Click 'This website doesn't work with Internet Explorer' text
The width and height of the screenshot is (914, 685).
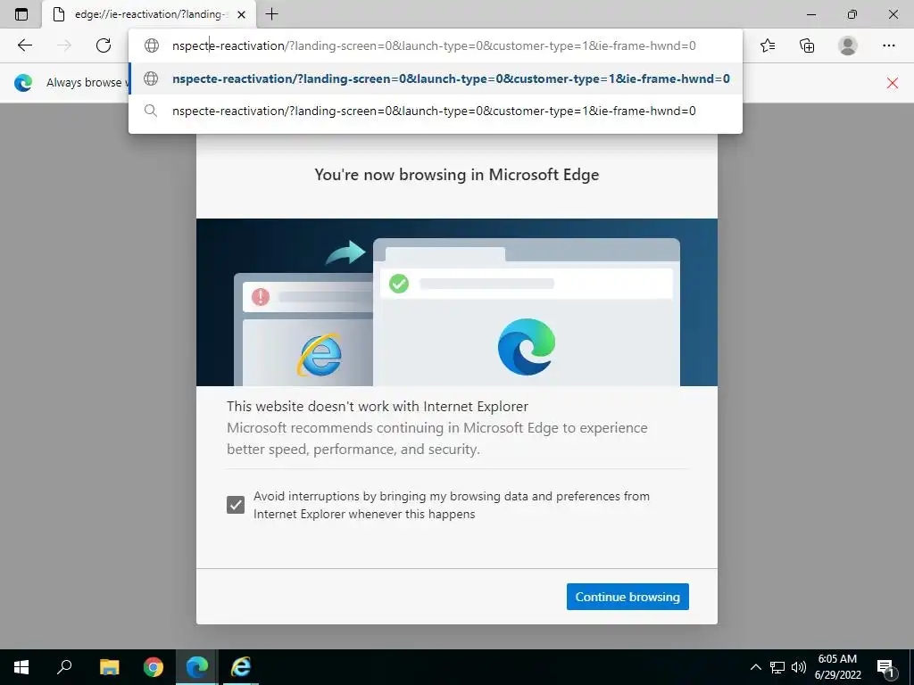coord(378,406)
